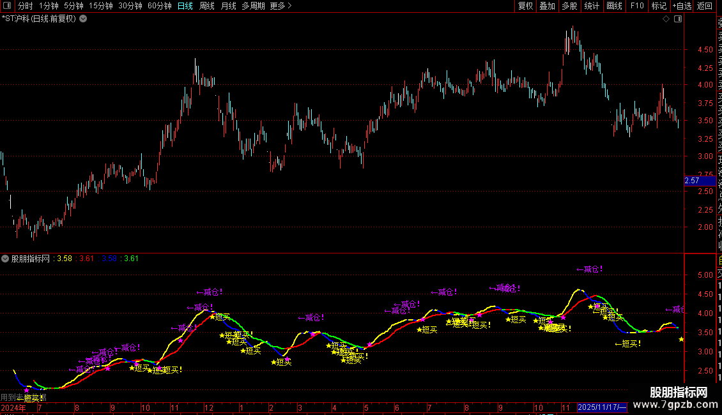The width and height of the screenshot is (722, 415).
Task: Select the 60分钟 period
Action: [x=159, y=6]
